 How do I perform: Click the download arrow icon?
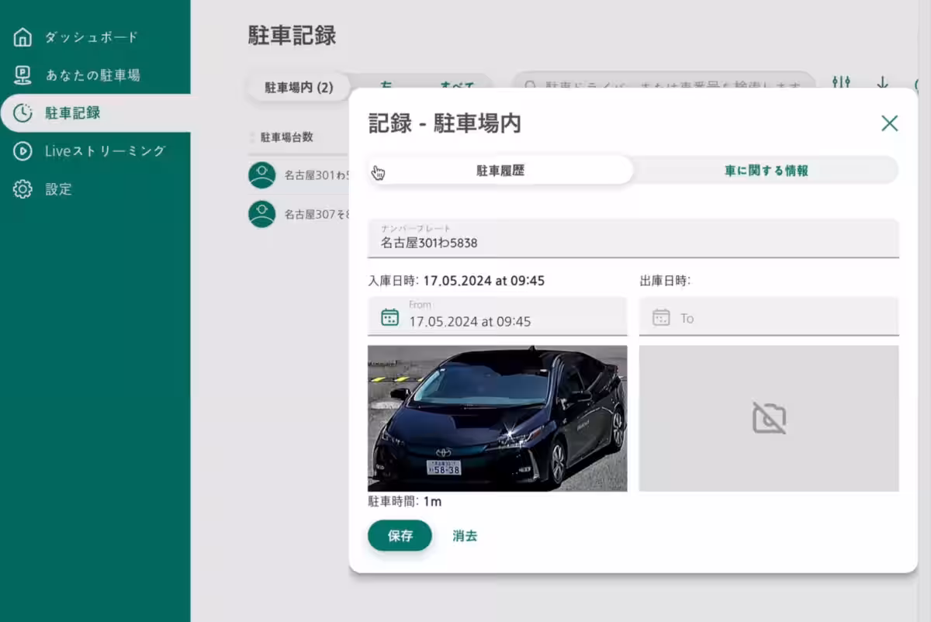coord(882,83)
